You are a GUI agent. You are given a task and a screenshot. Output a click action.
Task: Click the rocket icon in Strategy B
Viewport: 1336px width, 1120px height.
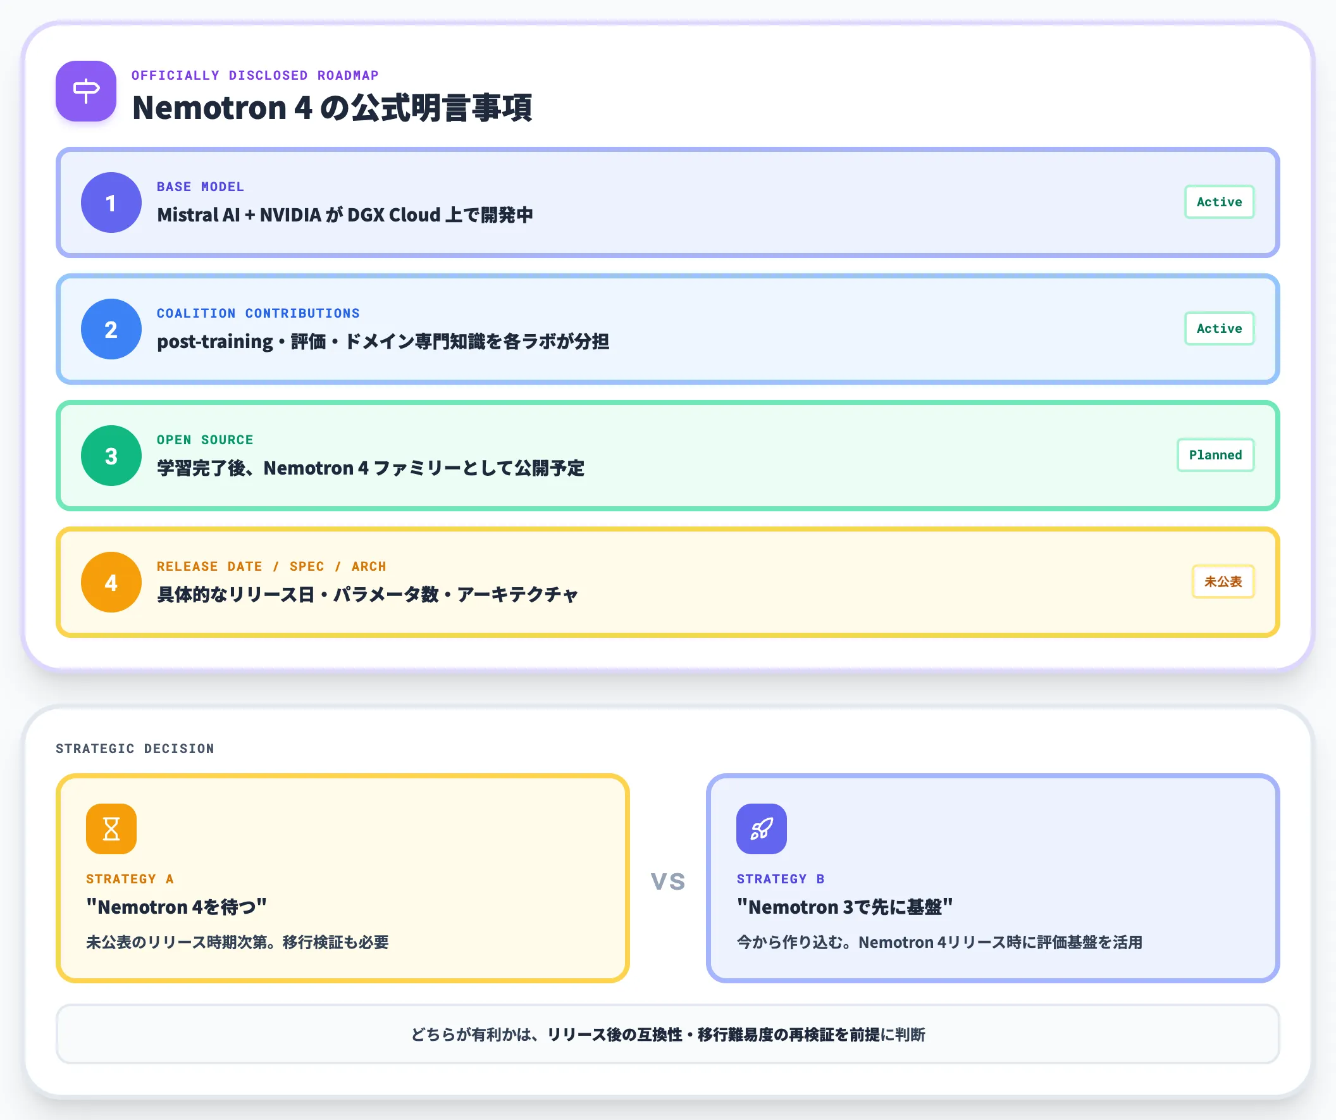click(762, 828)
